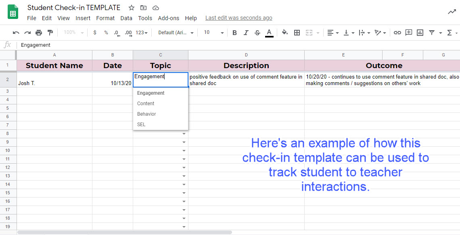Insert a comment

click(409, 33)
